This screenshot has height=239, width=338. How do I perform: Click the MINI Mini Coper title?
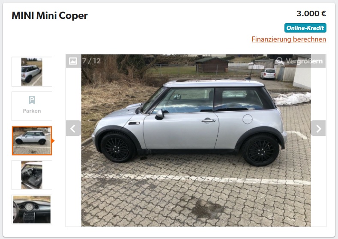tap(50, 15)
